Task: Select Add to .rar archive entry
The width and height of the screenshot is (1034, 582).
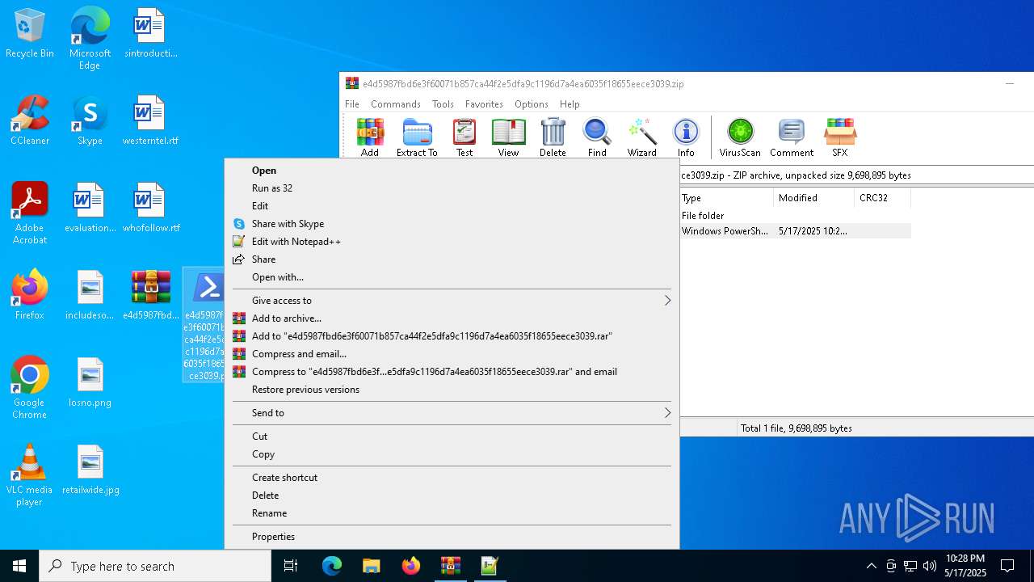Action: [x=452, y=336]
